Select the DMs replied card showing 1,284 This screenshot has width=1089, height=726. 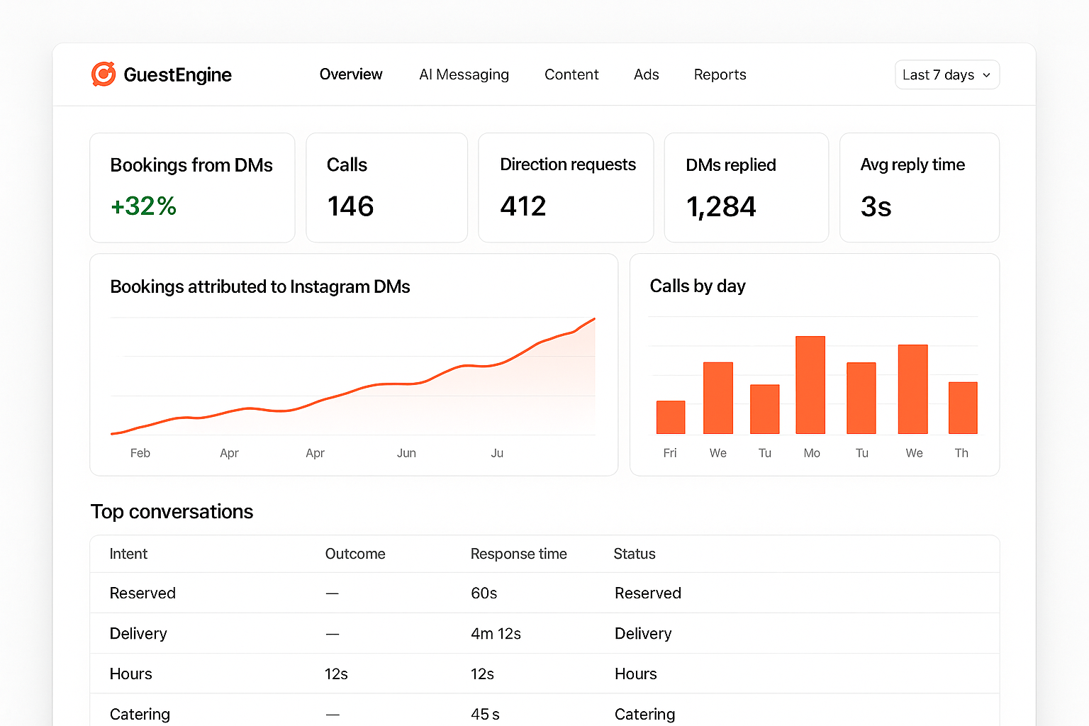click(746, 187)
